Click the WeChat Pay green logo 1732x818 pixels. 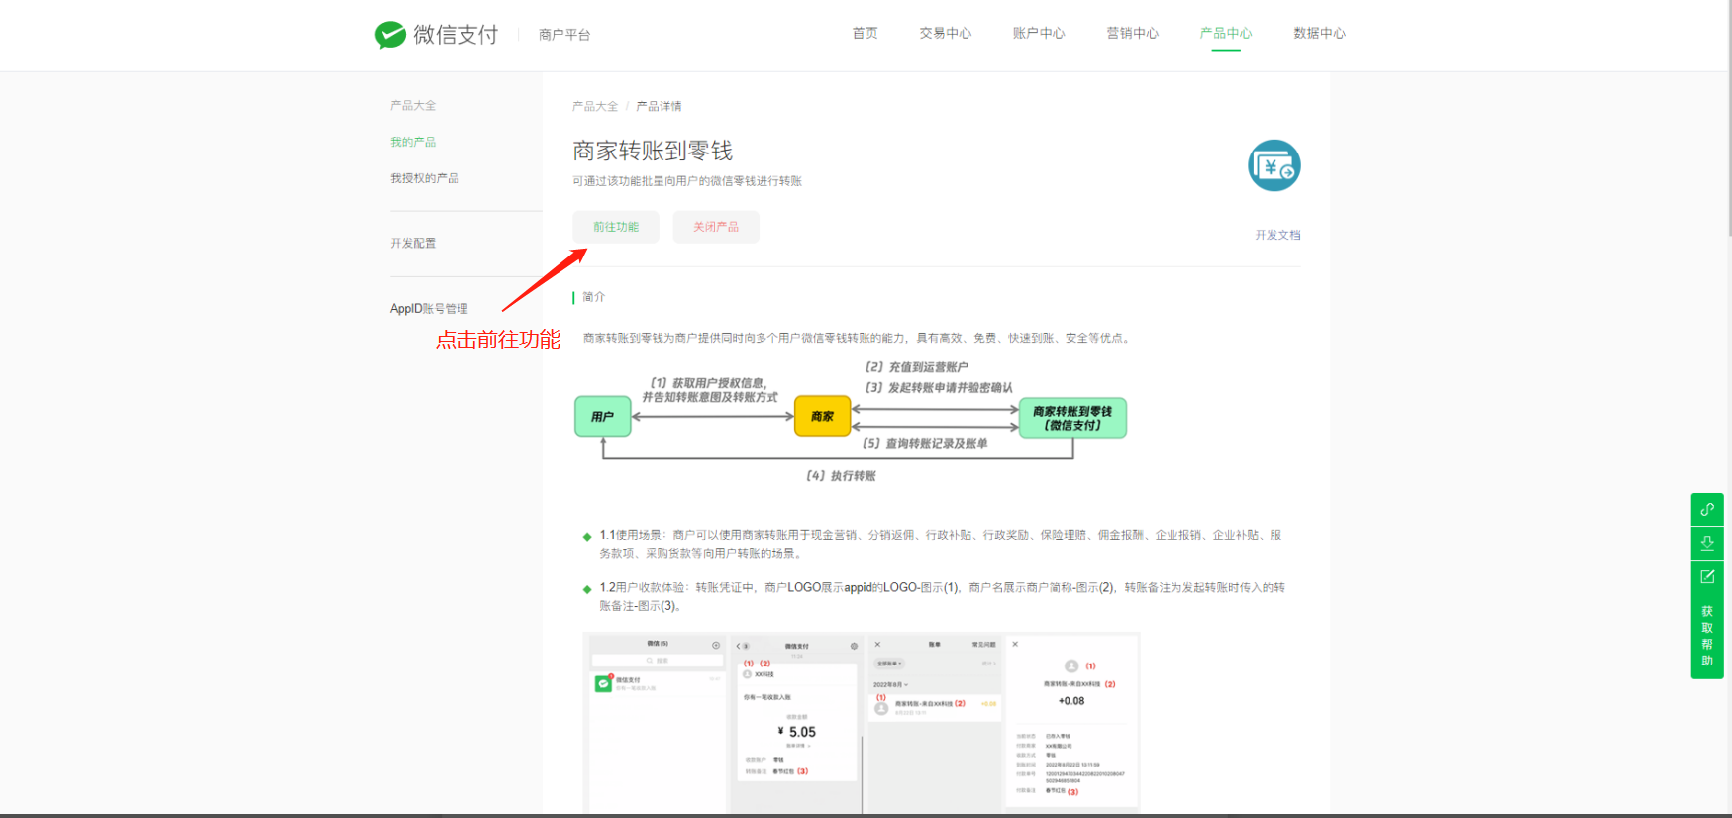coord(390,35)
